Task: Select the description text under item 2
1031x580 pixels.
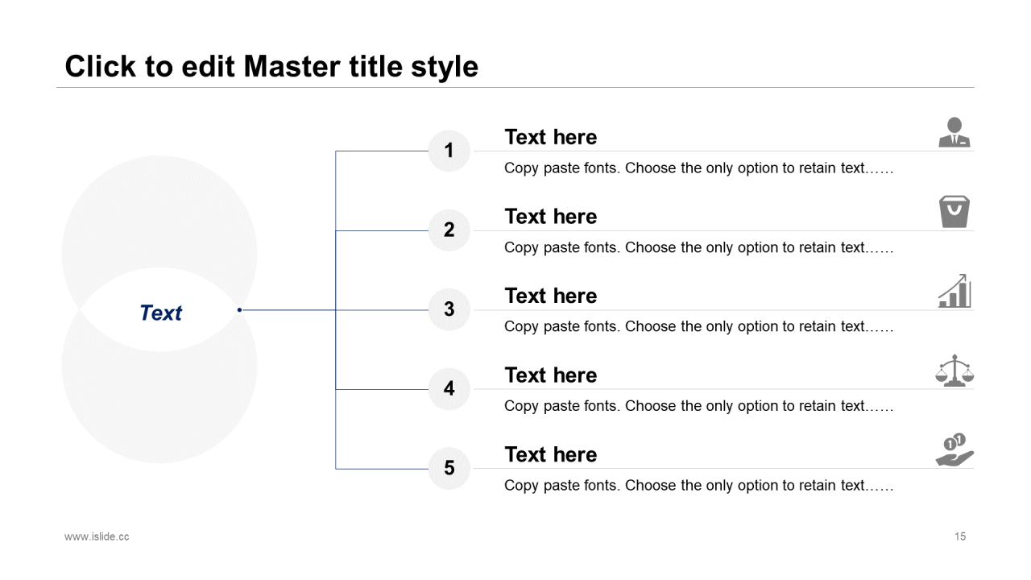Action: (x=699, y=247)
